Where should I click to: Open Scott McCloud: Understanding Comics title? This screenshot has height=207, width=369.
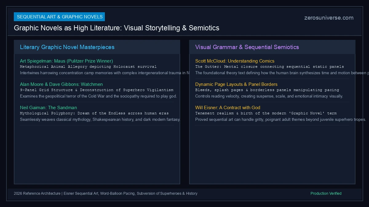coord(235,61)
